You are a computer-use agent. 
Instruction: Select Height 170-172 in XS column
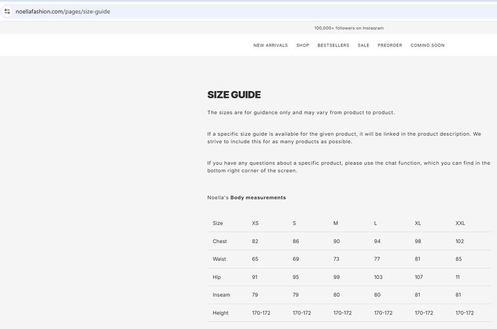[x=261, y=313]
